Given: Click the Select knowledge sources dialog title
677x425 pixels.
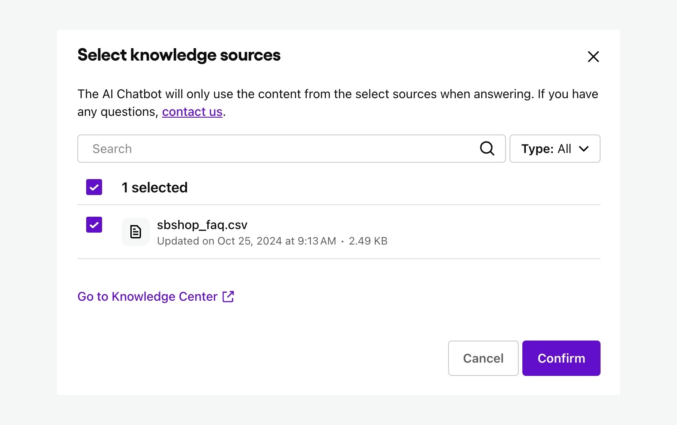Looking at the screenshot, I should tap(179, 55).
